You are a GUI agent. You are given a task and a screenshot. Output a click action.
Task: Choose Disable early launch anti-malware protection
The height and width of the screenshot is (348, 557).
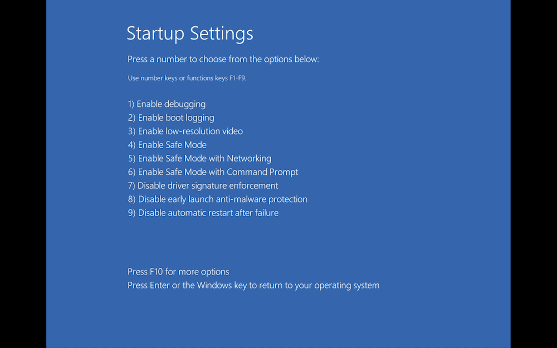tap(218, 199)
